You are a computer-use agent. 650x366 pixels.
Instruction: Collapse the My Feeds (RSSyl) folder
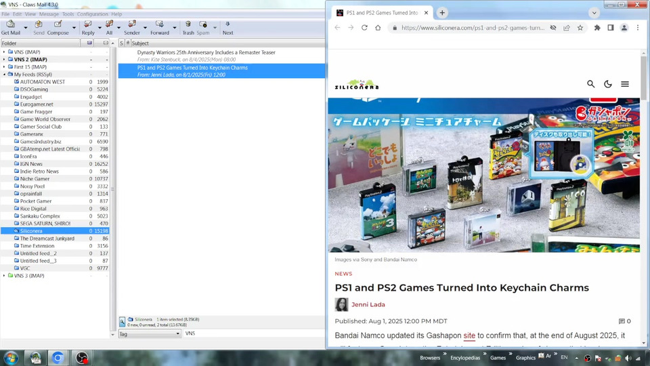(x=4, y=75)
